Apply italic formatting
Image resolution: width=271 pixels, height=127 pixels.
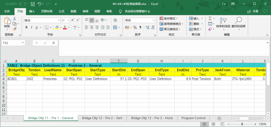[x=31, y=27]
